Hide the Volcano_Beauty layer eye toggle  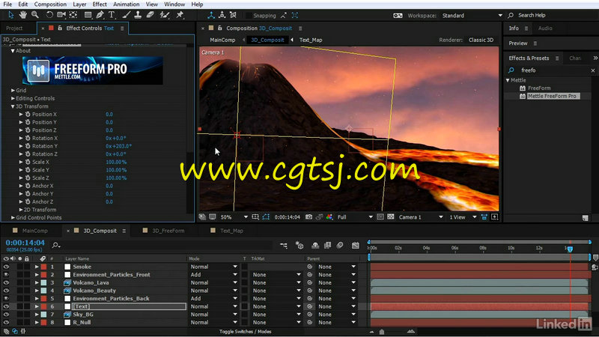[6, 291]
